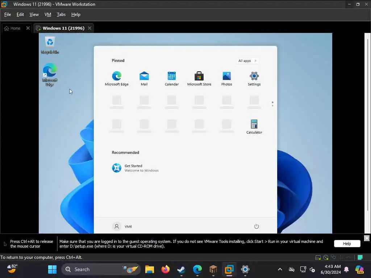Open Minecraft block icon on the taskbar
The image size is (371, 278).
click(213, 269)
